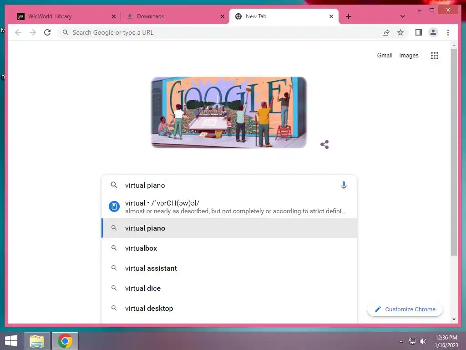Open the Google apps grid
The width and height of the screenshot is (466, 350).
click(x=435, y=55)
